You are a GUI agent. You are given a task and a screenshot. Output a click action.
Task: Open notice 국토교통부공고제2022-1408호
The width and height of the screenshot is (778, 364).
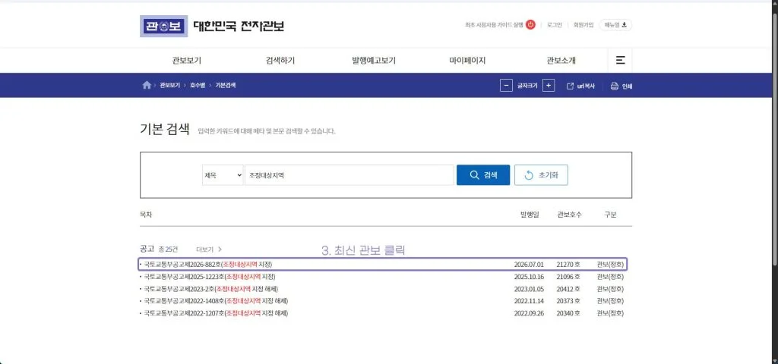[x=216, y=300]
